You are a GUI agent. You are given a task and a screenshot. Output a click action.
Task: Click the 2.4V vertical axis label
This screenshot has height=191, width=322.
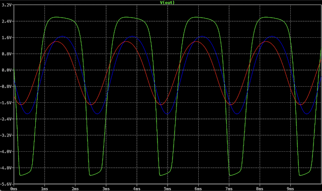[x=7, y=21]
